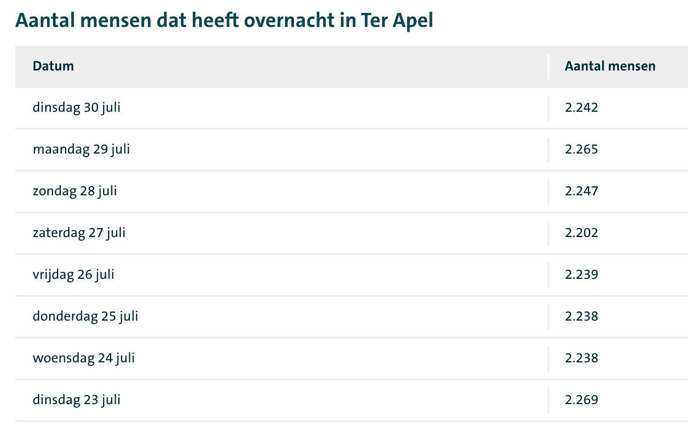The height and width of the screenshot is (442, 688).
Task: Click the 2.239 count for vrijdag
Action: click(x=581, y=275)
